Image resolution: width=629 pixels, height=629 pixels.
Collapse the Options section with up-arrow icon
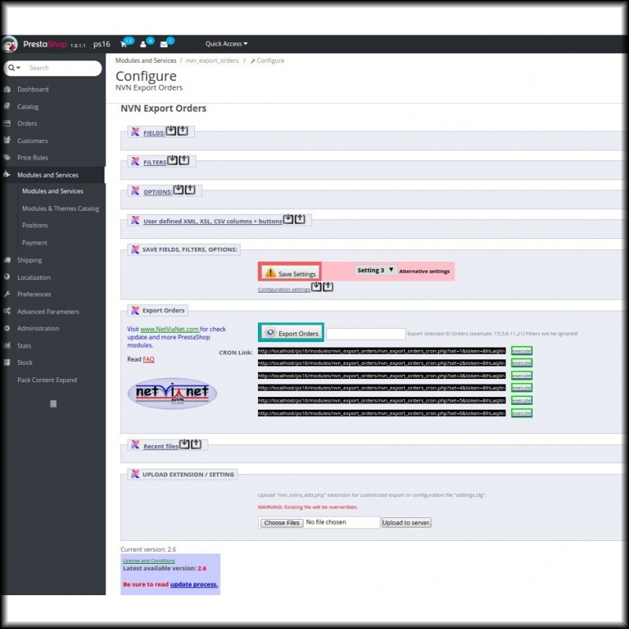coord(190,189)
